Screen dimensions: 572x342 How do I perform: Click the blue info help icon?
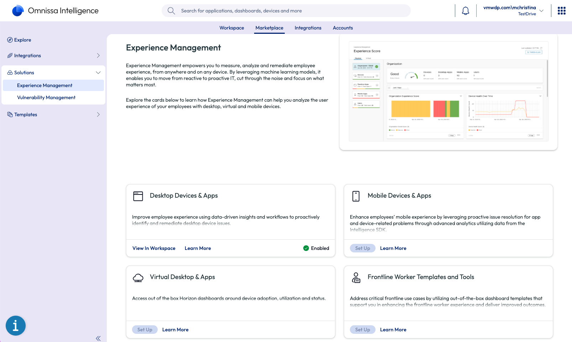tap(16, 325)
